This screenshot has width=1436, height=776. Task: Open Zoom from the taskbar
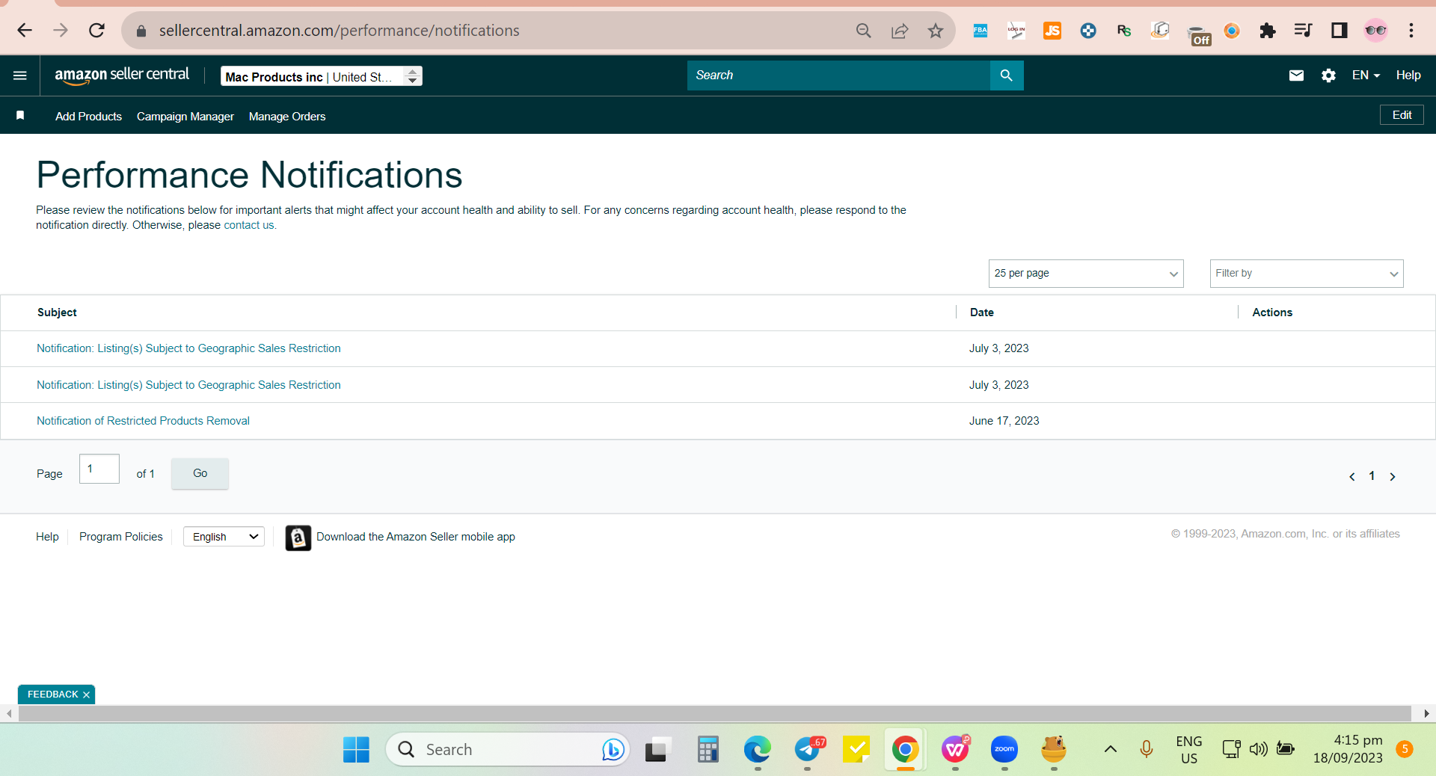point(1004,749)
